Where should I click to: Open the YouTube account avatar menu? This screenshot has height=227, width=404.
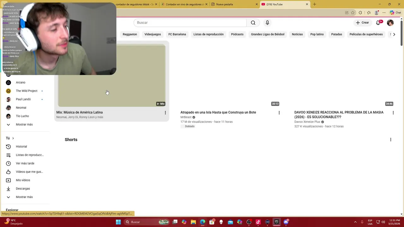pos(390,23)
